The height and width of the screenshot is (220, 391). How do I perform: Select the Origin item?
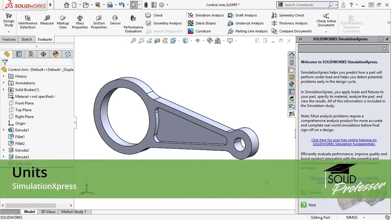pyautogui.click(x=17, y=123)
